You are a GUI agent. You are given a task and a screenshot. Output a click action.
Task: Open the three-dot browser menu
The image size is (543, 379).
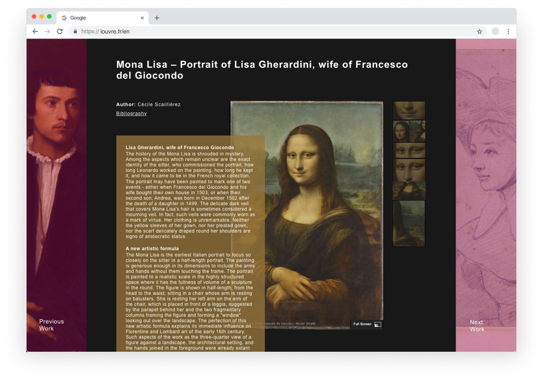pyautogui.click(x=508, y=32)
